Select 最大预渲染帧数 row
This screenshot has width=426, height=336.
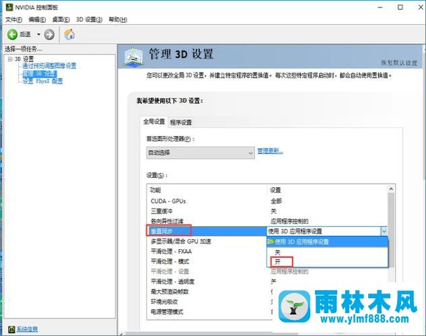(207, 292)
